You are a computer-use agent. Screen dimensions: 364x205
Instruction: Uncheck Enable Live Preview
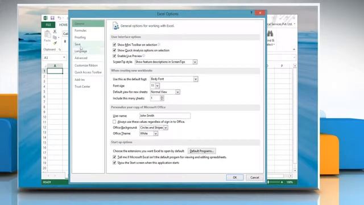point(114,56)
